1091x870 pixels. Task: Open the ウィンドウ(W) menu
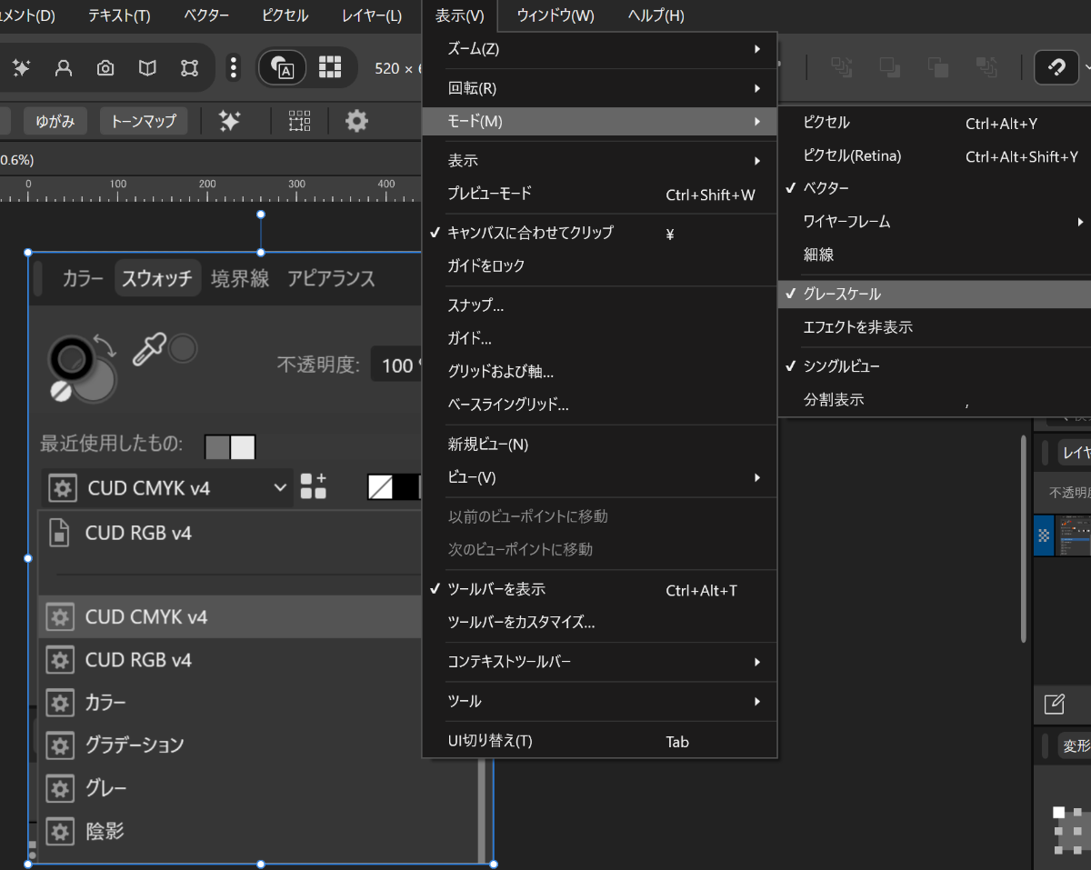tap(556, 15)
